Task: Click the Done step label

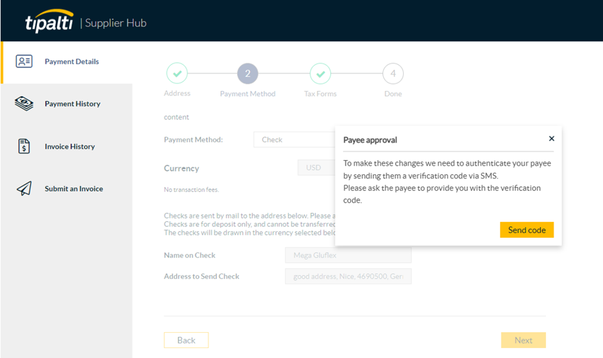Action: point(393,93)
